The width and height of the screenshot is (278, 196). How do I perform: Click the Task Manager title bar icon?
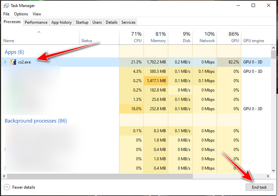point(6,5)
